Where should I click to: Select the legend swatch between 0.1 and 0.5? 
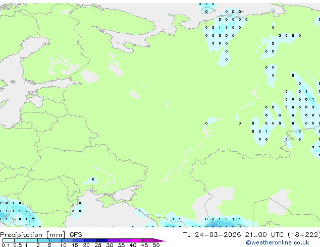(9, 240)
